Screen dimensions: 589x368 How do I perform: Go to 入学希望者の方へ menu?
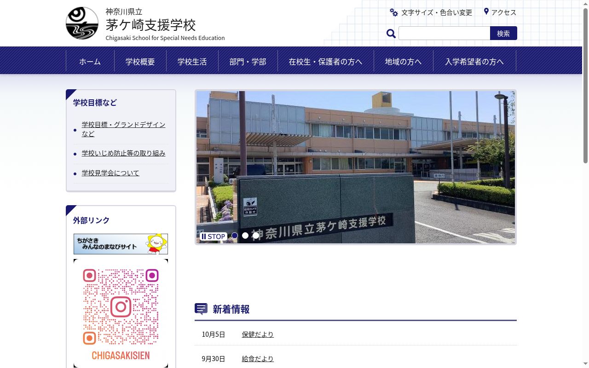pos(474,61)
